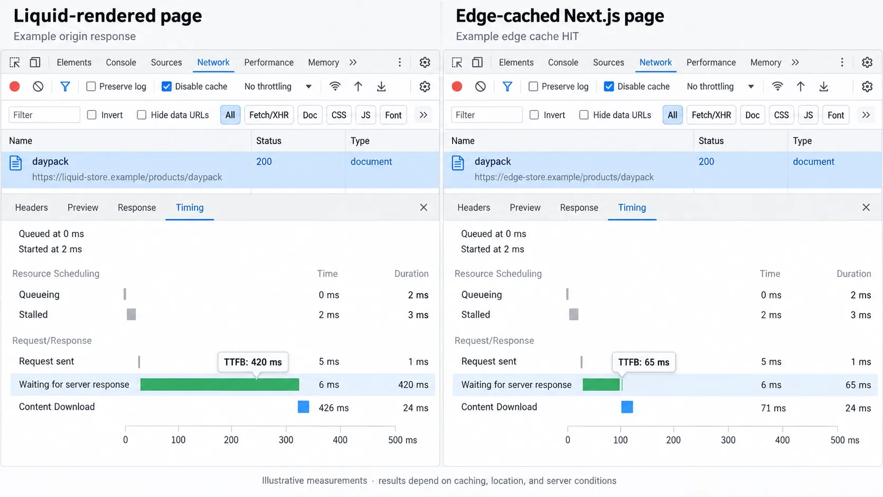Close request details in Liquid-rendered panel

[424, 208]
